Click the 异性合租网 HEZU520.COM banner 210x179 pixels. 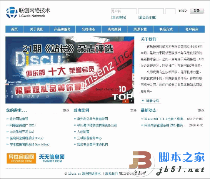tap(21, 158)
